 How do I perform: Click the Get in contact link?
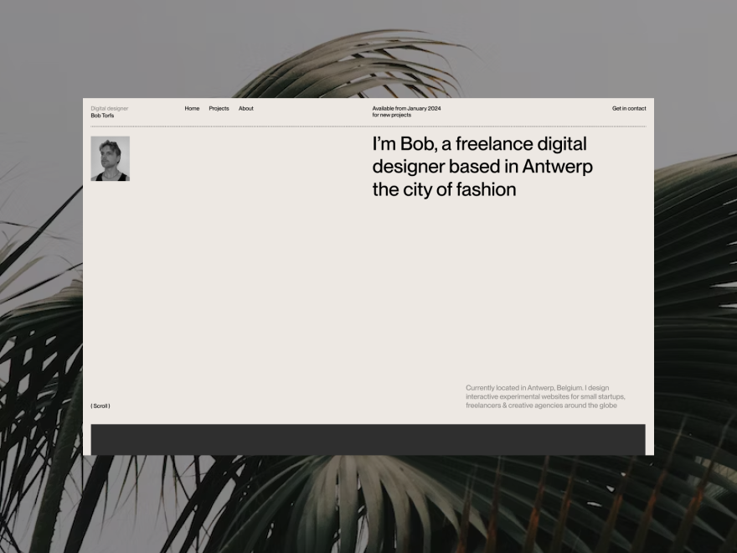629,109
